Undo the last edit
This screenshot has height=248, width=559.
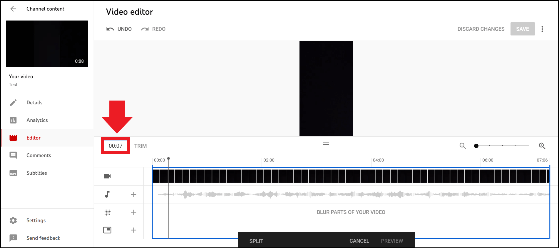119,29
